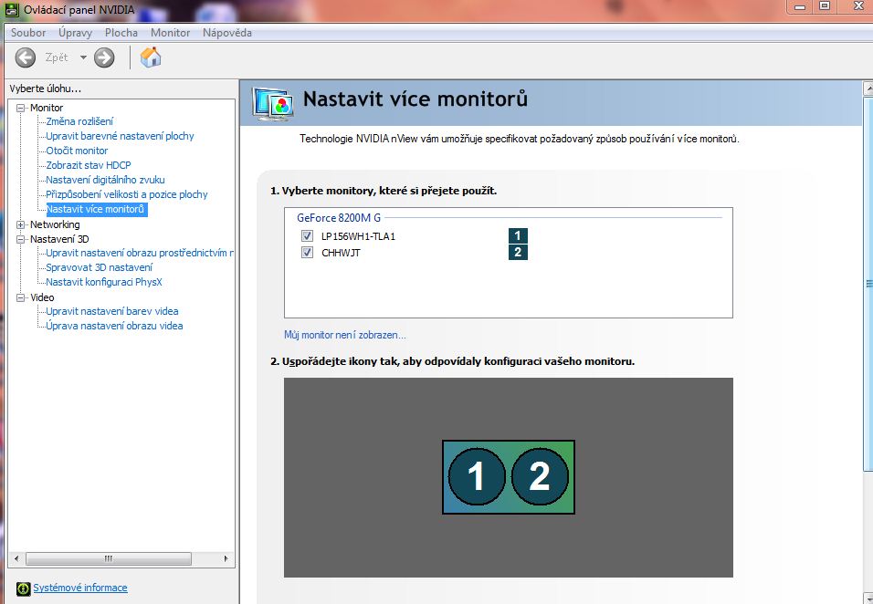Image resolution: width=873 pixels, height=604 pixels.
Task: Click monitor 1 circle in arrangement area
Action: [477, 476]
